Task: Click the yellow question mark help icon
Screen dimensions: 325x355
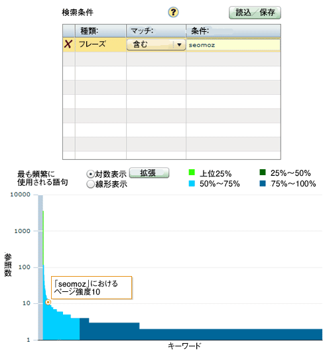Action: tap(173, 12)
